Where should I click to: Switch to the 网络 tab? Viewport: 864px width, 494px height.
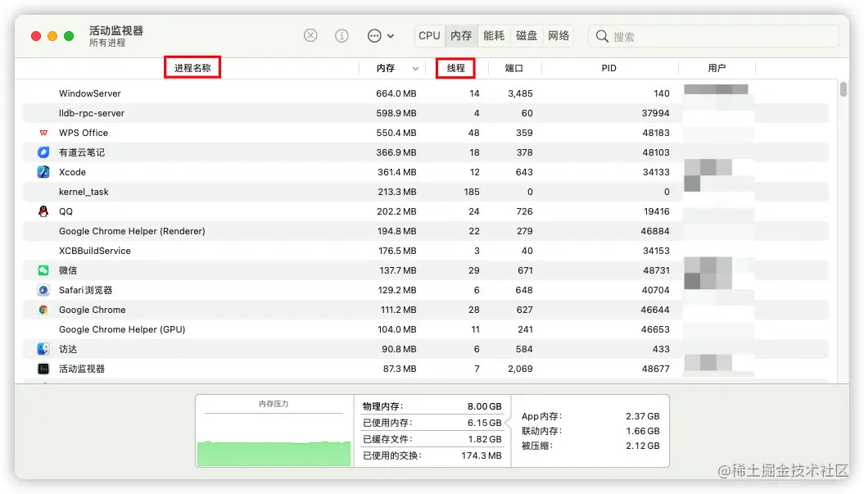click(559, 36)
